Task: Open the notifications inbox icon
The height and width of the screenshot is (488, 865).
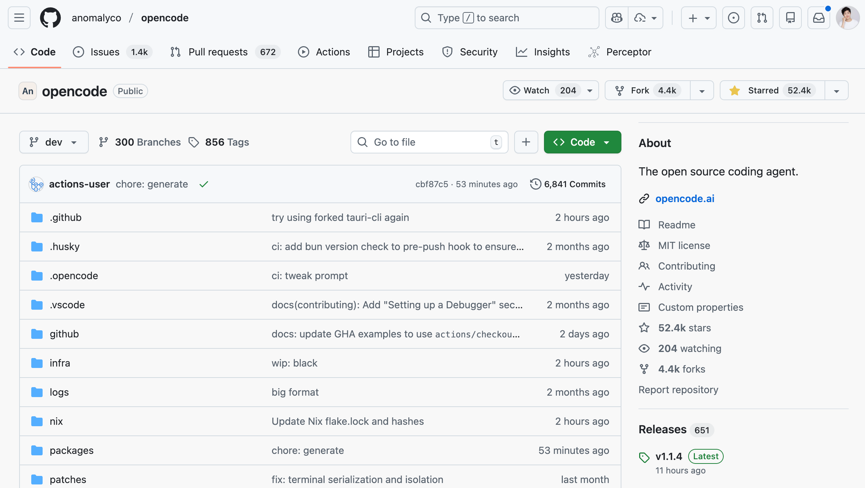Action: (x=818, y=18)
